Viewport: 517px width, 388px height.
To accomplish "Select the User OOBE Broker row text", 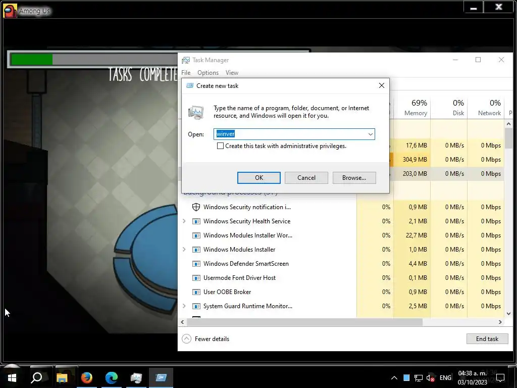I will [227, 292].
